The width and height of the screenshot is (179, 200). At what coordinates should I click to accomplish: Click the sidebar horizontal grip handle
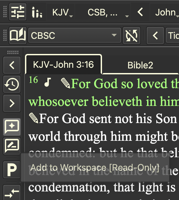coord(13,52)
